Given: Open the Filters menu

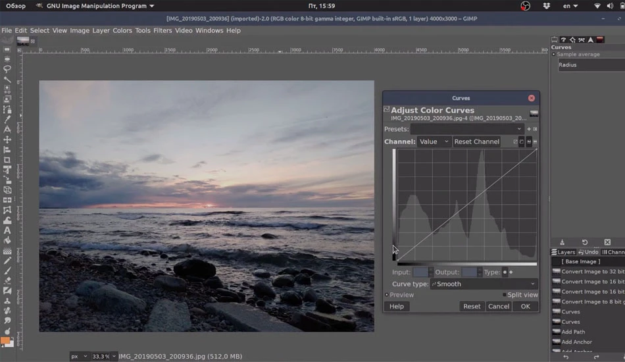Looking at the screenshot, I should [162, 31].
